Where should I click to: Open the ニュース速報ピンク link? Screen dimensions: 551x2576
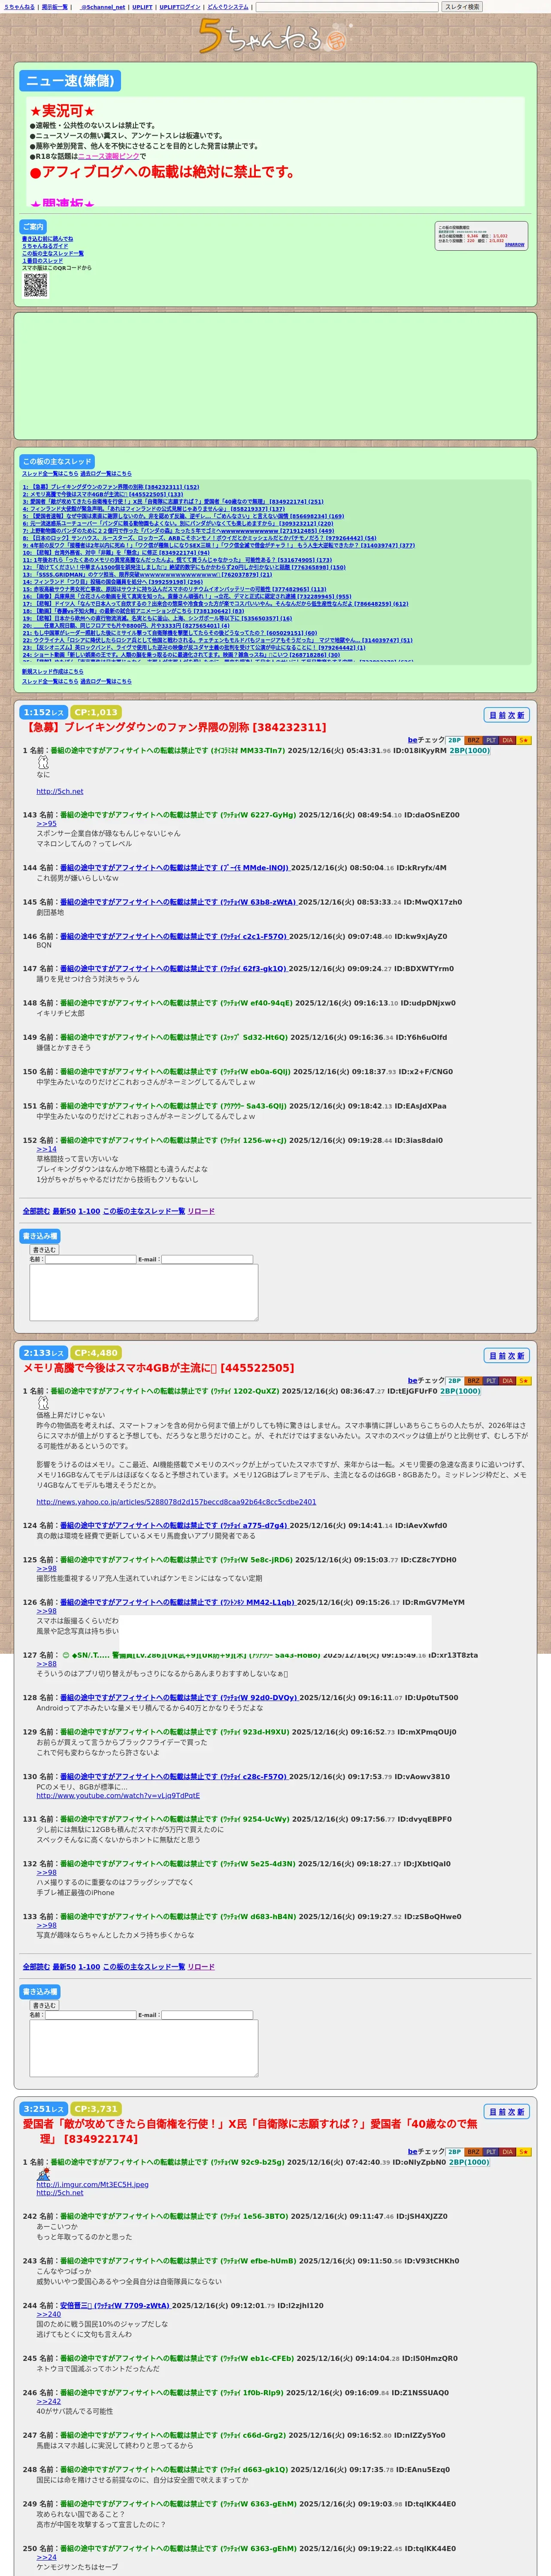tap(109, 156)
